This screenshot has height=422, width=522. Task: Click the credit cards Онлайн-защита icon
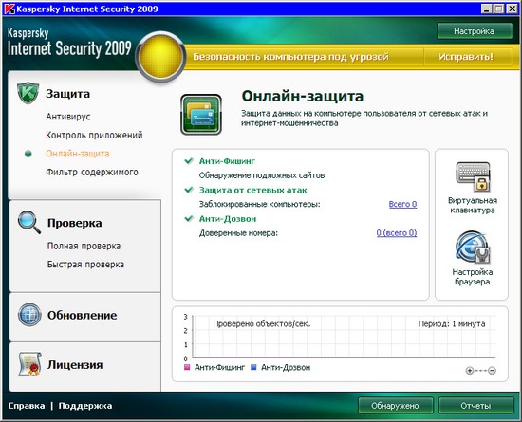pyautogui.click(x=201, y=115)
